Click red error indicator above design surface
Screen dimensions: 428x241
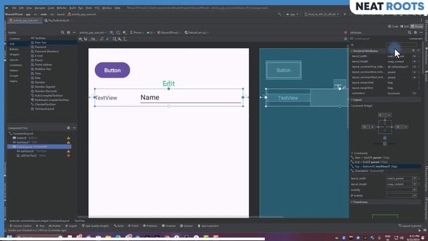(x=345, y=33)
